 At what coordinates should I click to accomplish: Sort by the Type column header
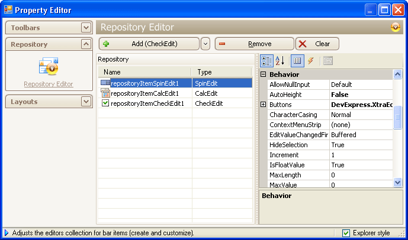coord(222,72)
